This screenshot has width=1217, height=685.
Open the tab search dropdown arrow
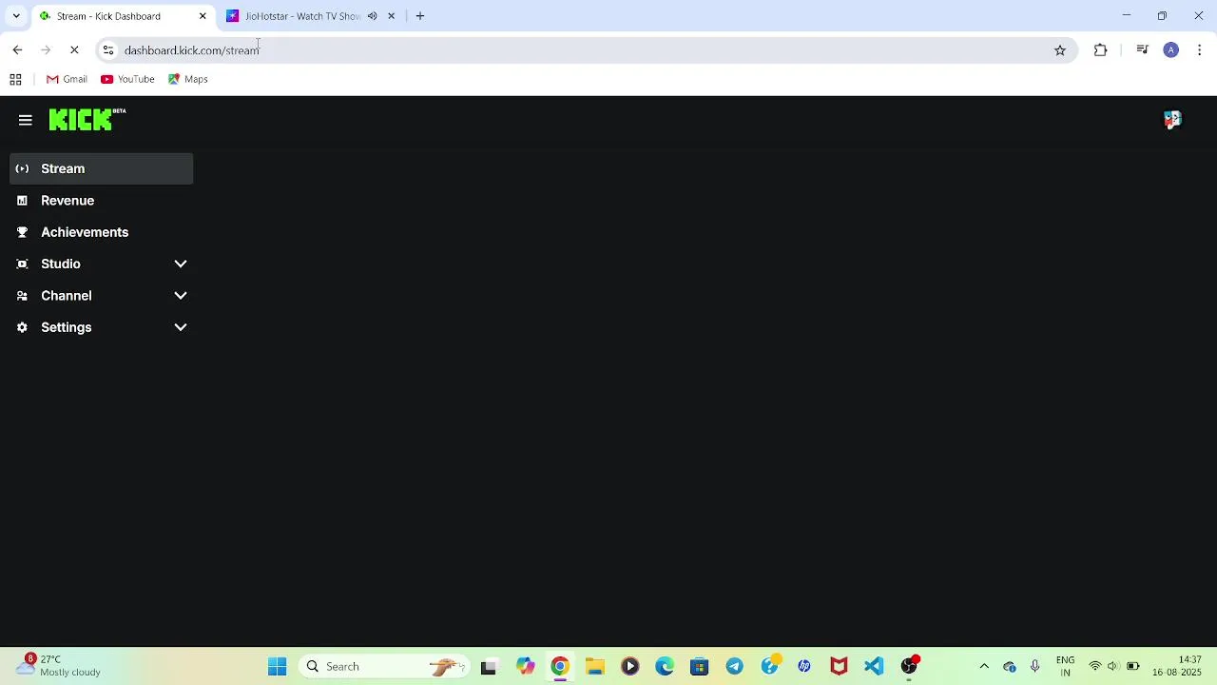(16, 16)
